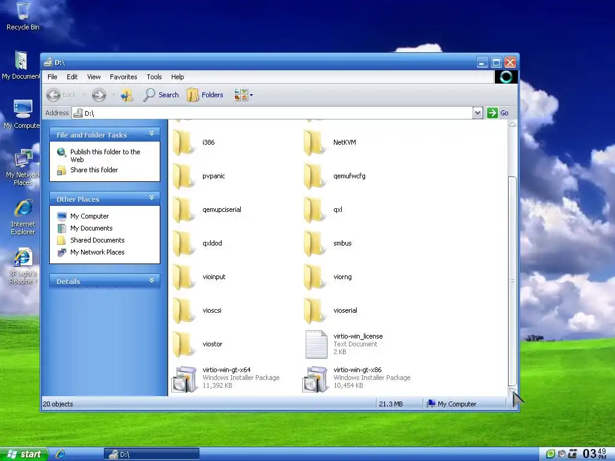The height and width of the screenshot is (461, 615).
Task: Click the vertical scrollbar up arrow
Action: click(x=512, y=124)
